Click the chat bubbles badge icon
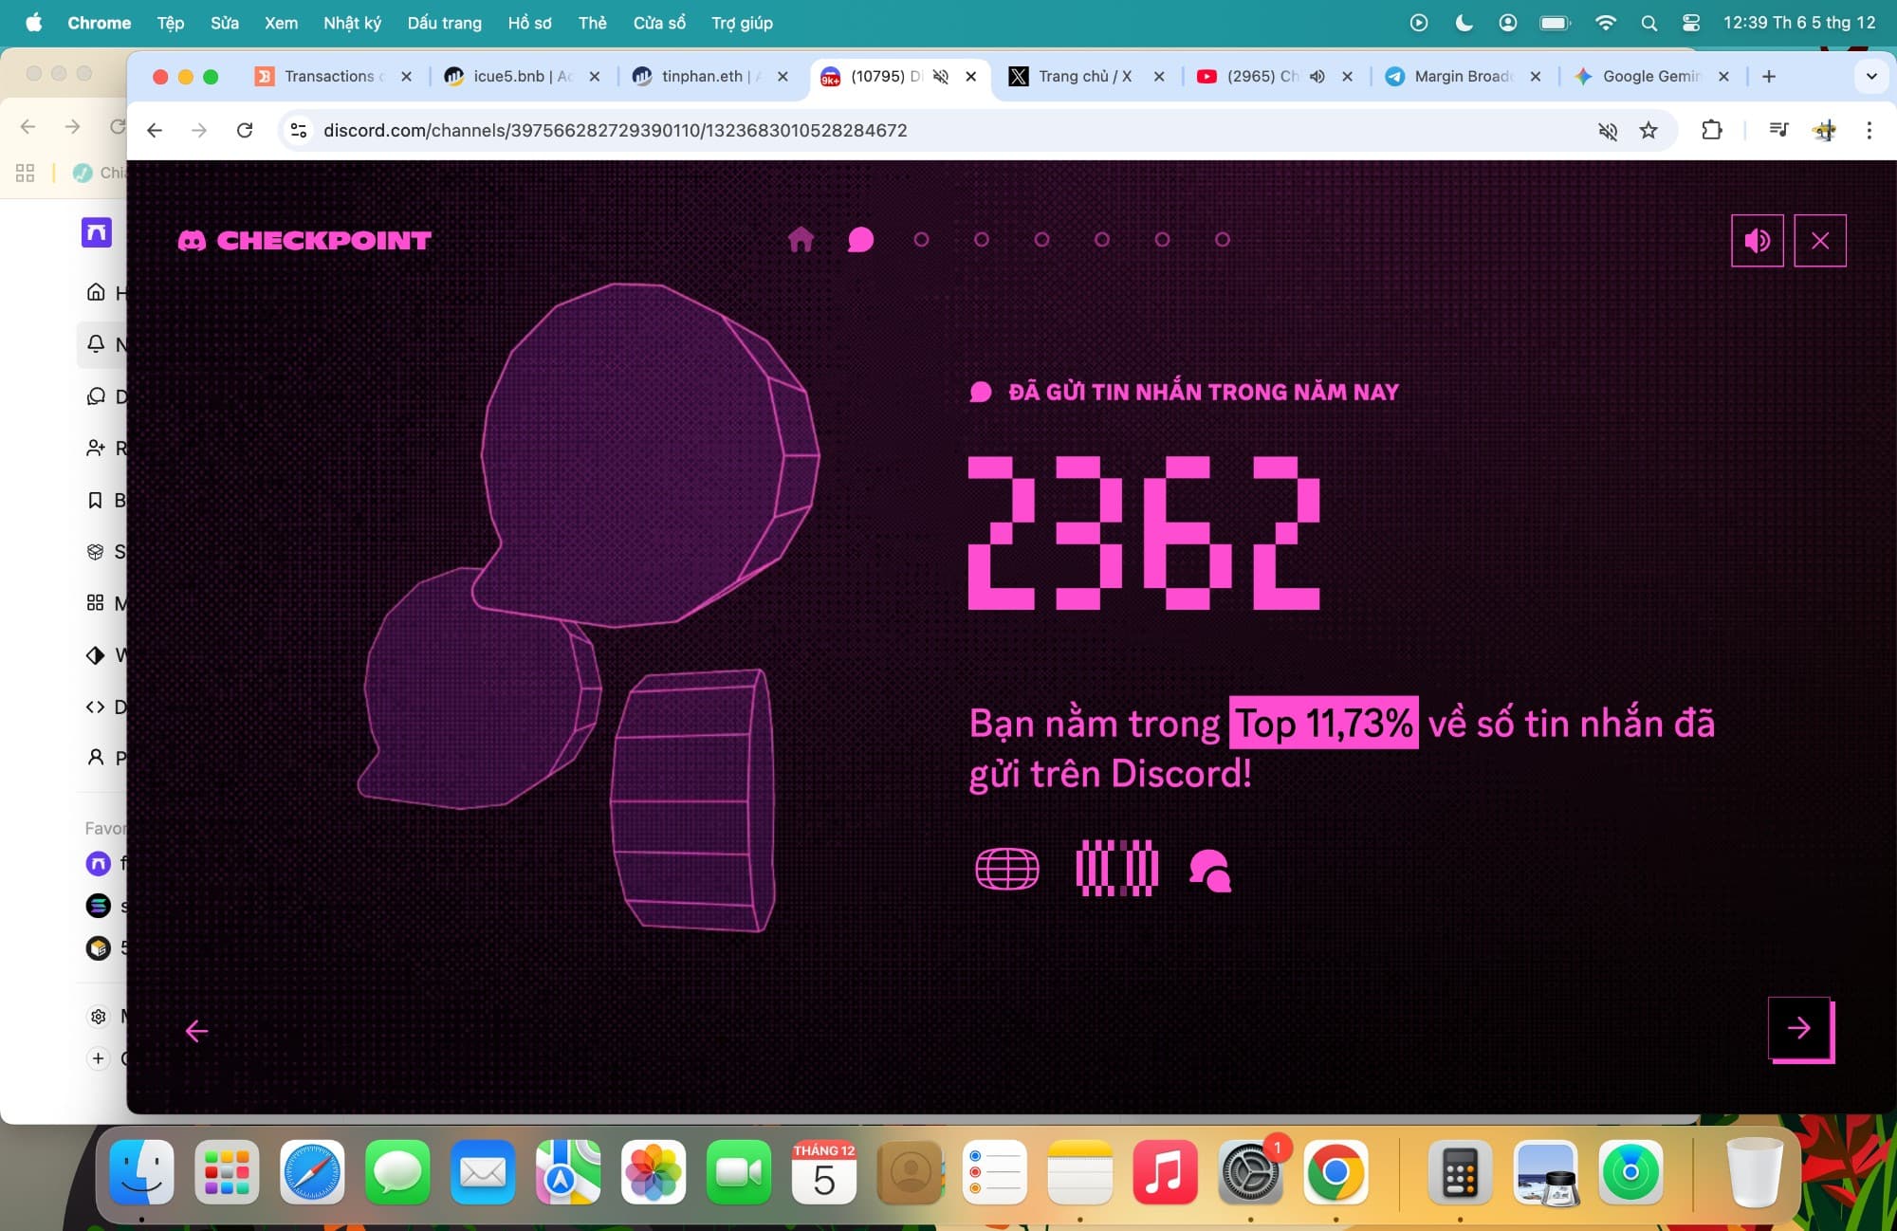The width and height of the screenshot is (1897, 1231). click(x=1210, y=870)
